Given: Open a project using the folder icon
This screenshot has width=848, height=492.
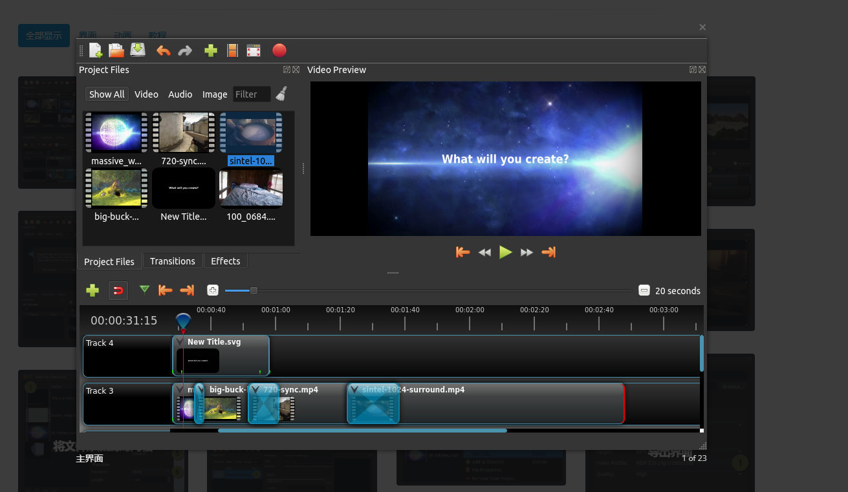Looking at the screenshot, I should coord(116,50).
